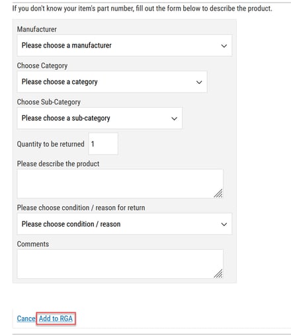Expand the Choose Sub-Category dropdown
291x335 pixels.
tap(100, 118)
